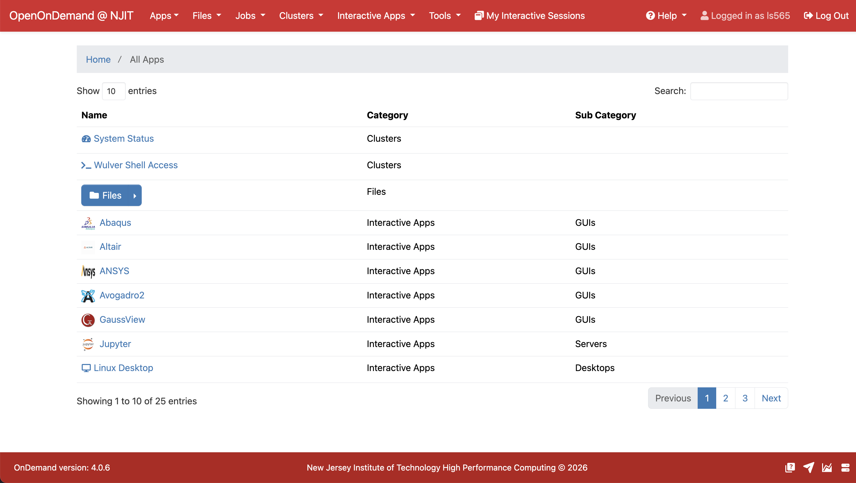Image resolution: width=856 pixels, height=483 pixels.
Task: Go to pagination page 2
Action: tap(725, 398)
